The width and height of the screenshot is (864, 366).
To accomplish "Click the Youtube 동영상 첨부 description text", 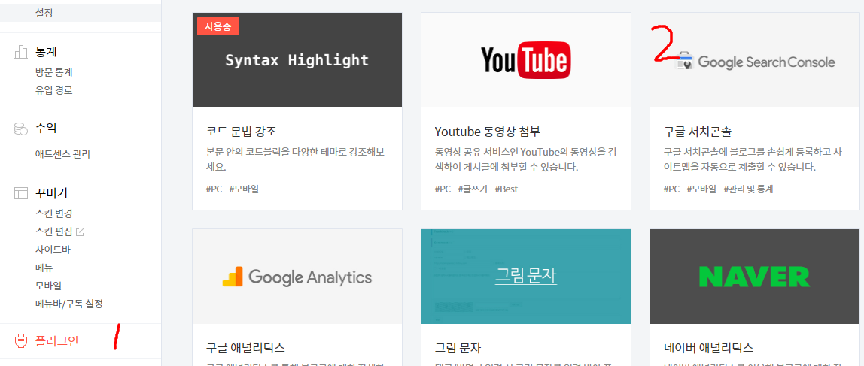I will point(525,159).
